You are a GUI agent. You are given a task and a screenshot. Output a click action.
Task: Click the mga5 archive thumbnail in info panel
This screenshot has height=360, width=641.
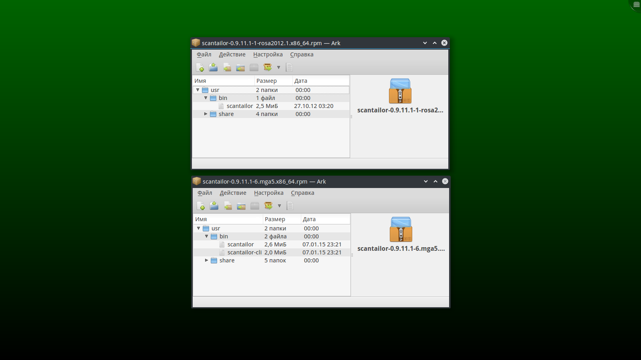click(401, 229)
